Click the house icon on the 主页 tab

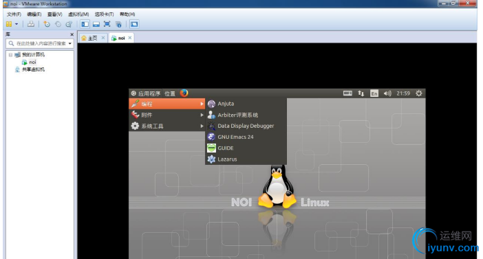click(x=83, y=38)
